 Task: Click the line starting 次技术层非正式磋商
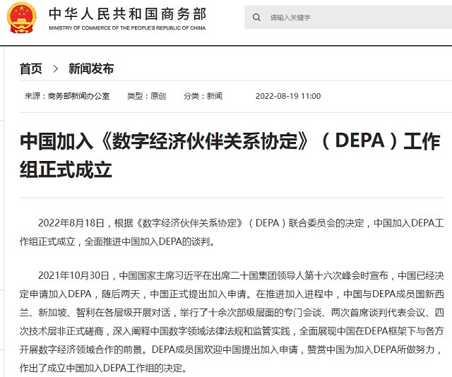pos(232,331)
